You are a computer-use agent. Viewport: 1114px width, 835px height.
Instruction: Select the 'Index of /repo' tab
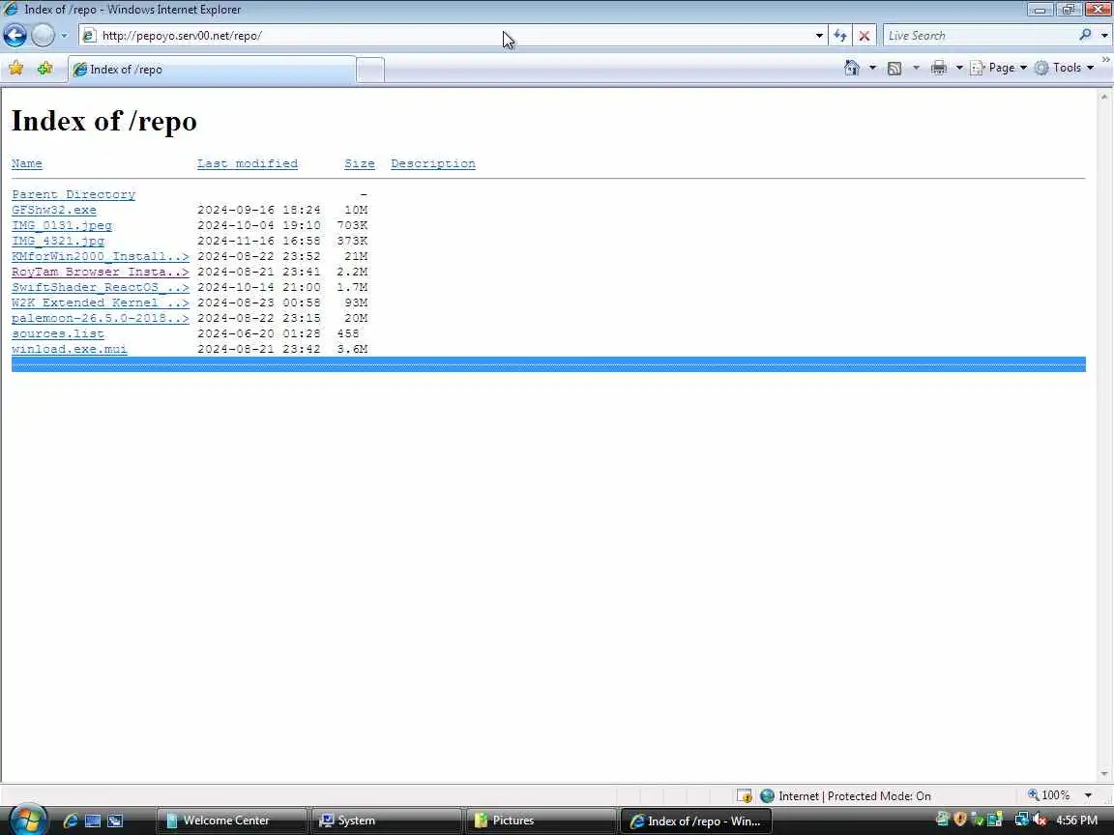coord(212,70)
